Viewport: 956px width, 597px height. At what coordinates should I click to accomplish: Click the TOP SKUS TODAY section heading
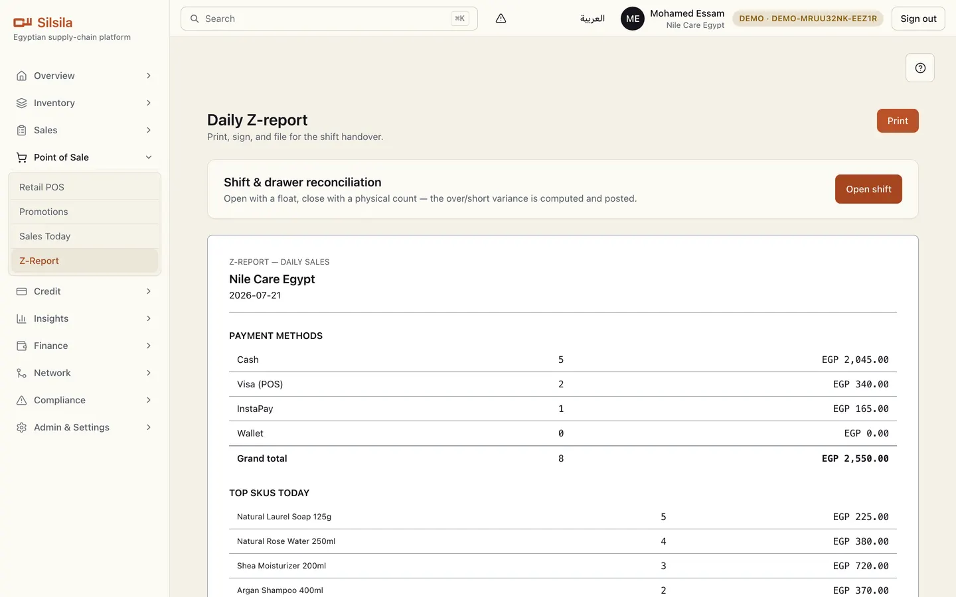pos(269,493)
